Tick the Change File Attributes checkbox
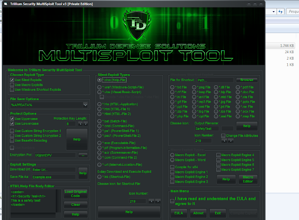 pyautogui.click(x=223, y=136)
